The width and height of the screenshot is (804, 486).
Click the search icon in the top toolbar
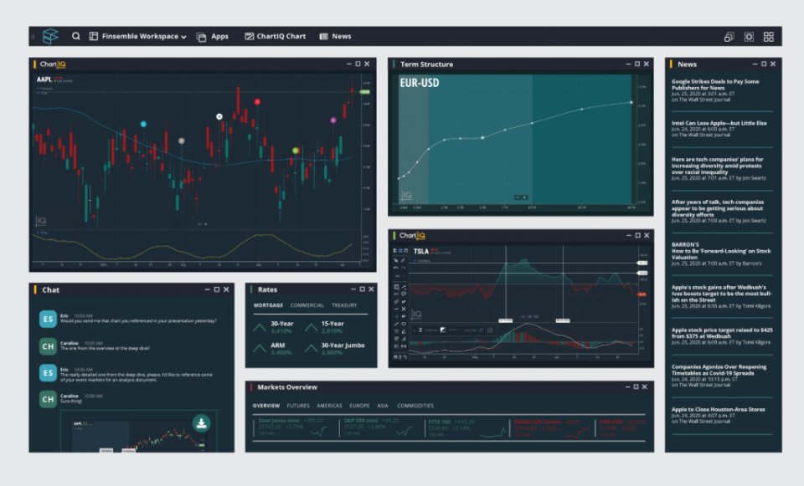tap(76, 36)
